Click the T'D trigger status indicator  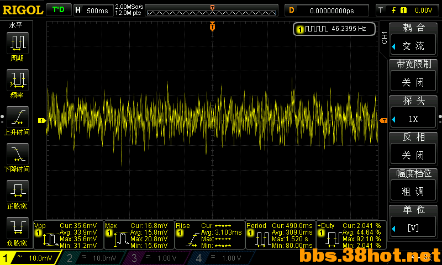[59, 10]
